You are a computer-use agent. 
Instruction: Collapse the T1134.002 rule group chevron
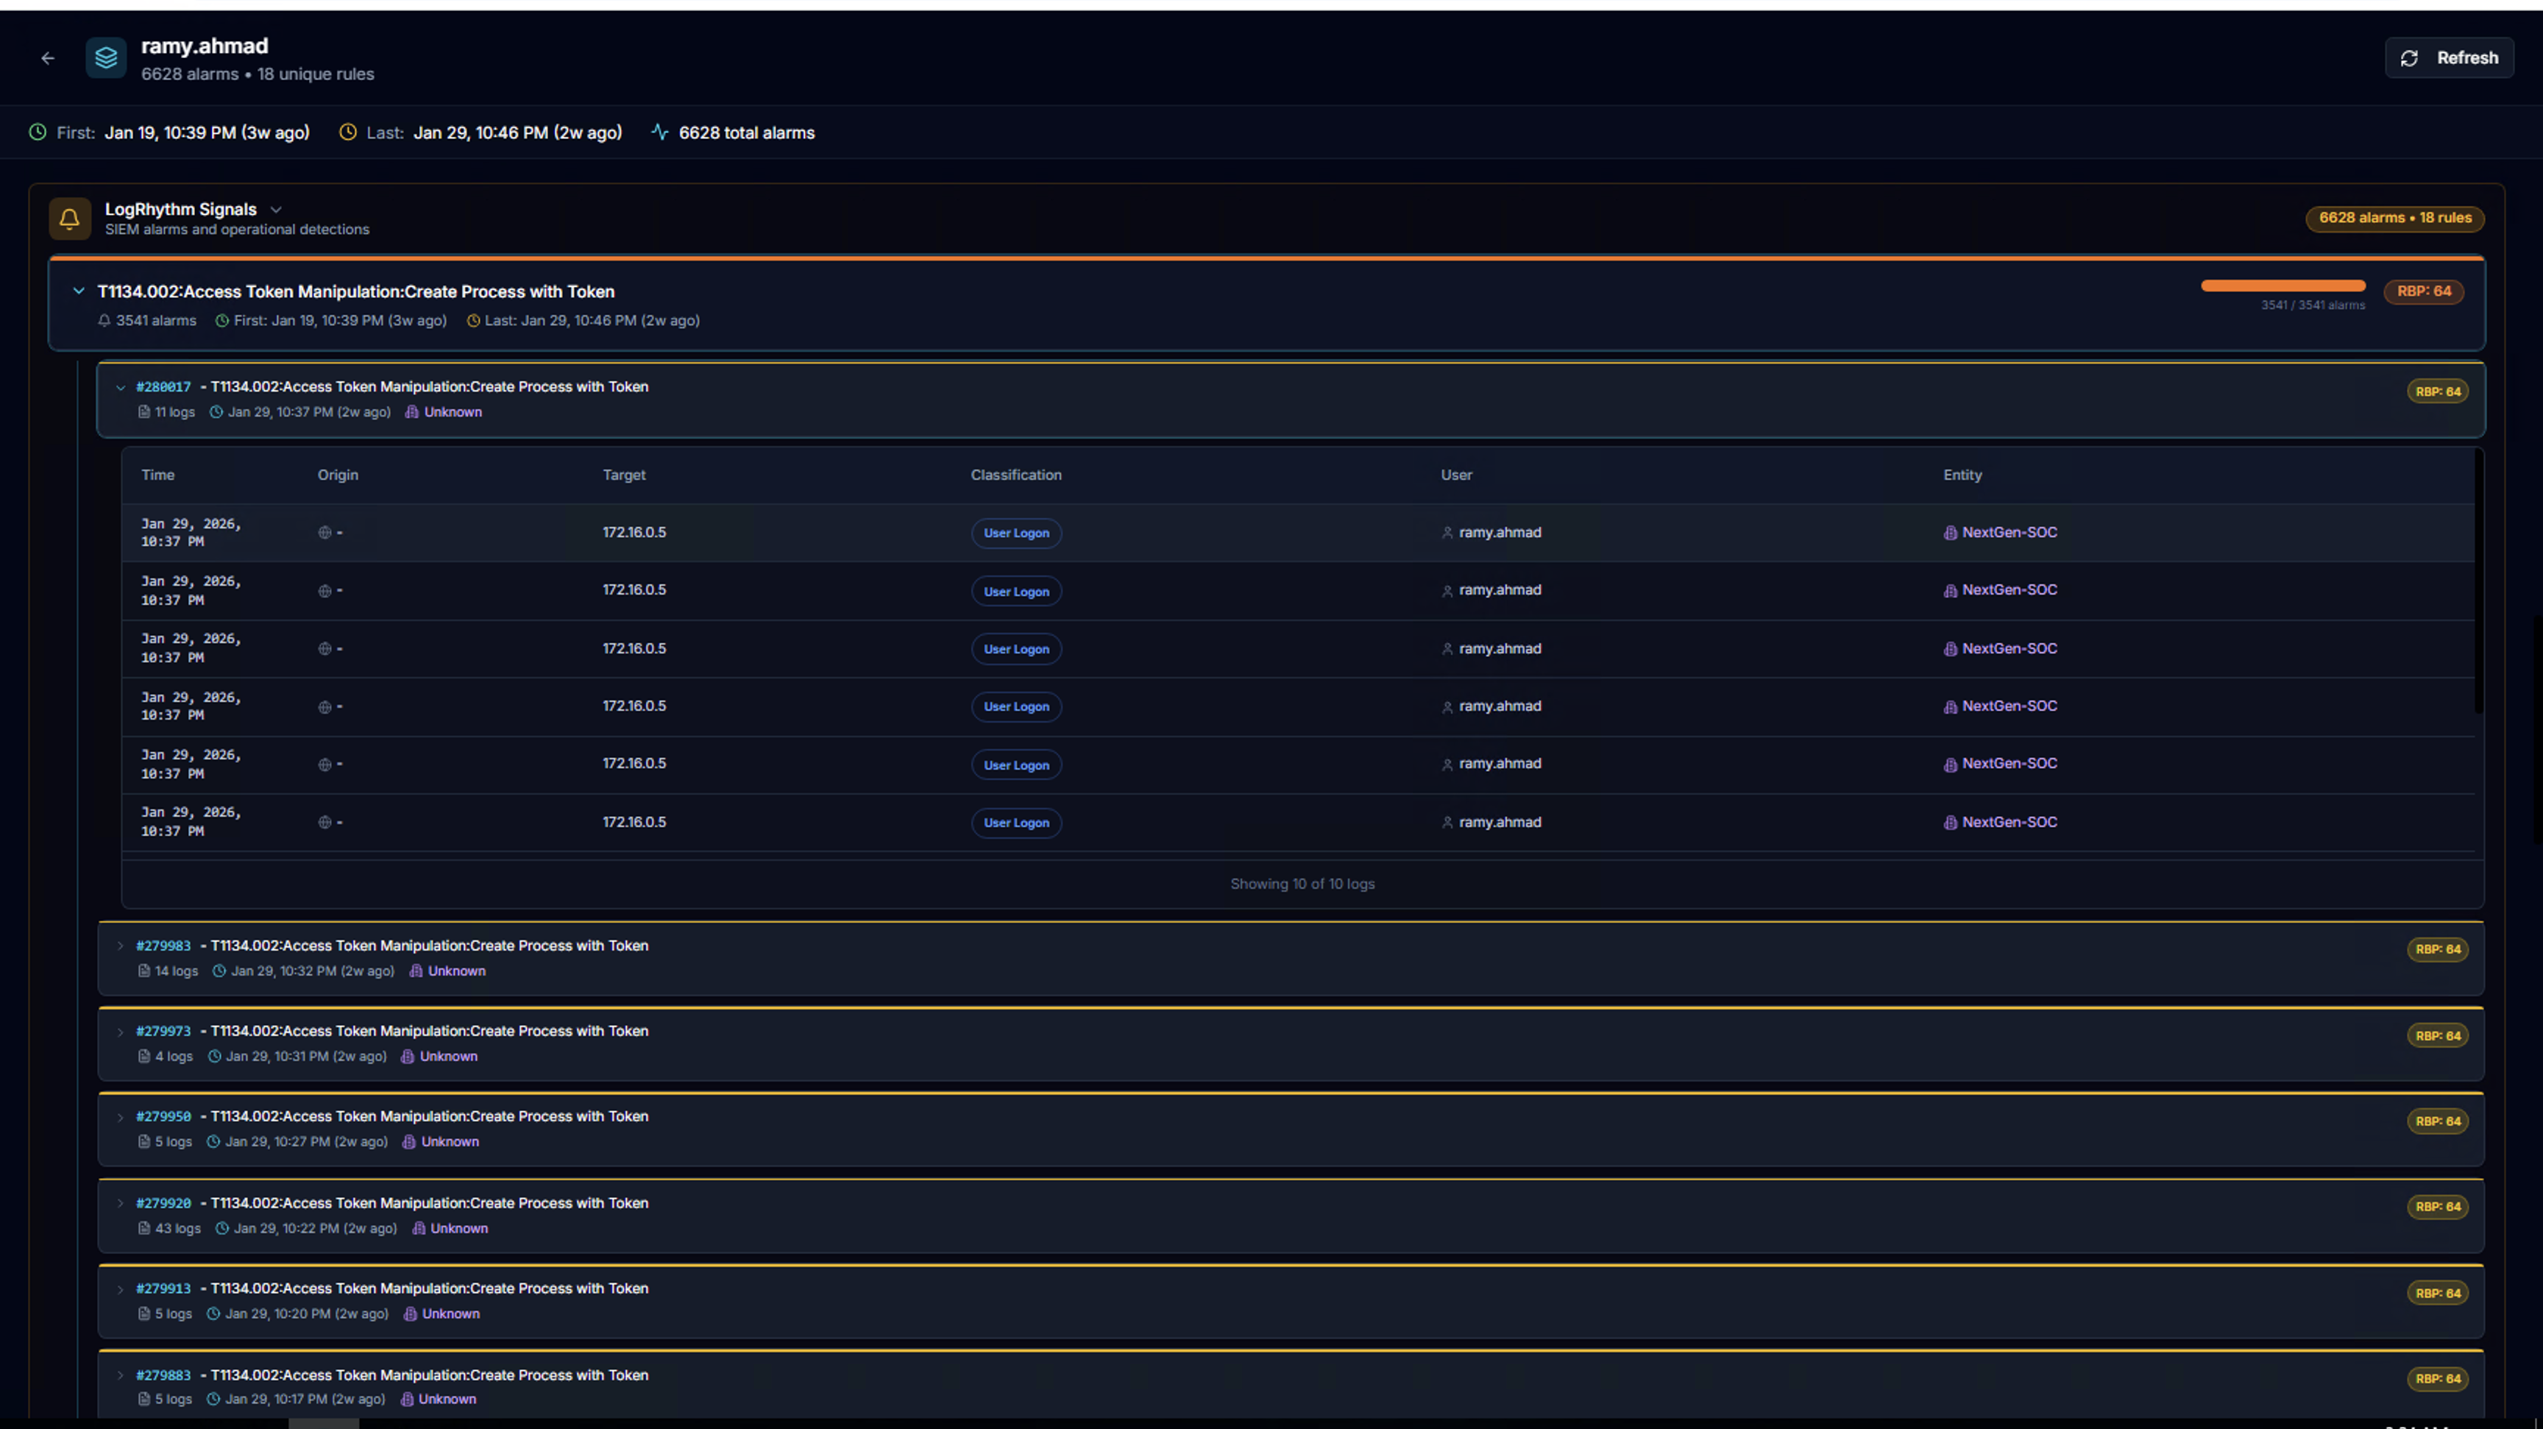(x=79, y=291)
